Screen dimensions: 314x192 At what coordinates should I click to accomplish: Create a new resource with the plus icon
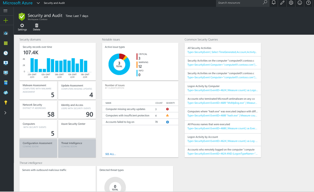(6, 20)
